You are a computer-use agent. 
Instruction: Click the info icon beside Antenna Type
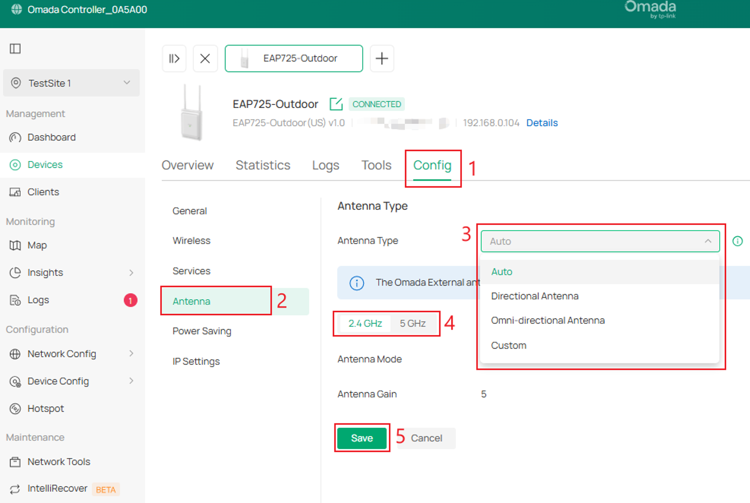coord(737,241)
